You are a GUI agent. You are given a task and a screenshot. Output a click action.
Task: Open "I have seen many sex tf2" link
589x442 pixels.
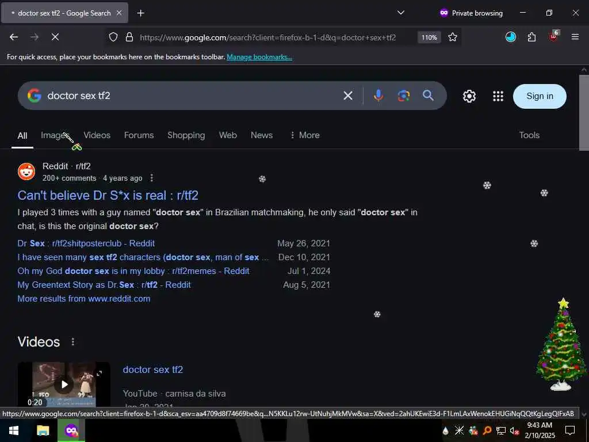point(143,257)
